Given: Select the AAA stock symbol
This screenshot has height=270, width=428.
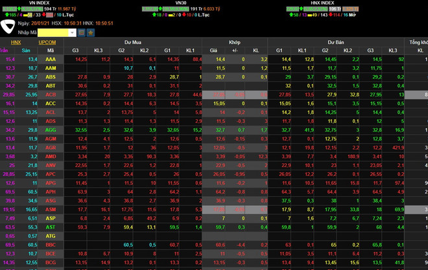Looking at the screenshot, I should pyautogui.click(x=51, y=59).
